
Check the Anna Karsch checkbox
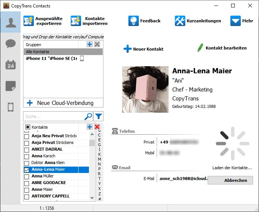coord(26,157)
